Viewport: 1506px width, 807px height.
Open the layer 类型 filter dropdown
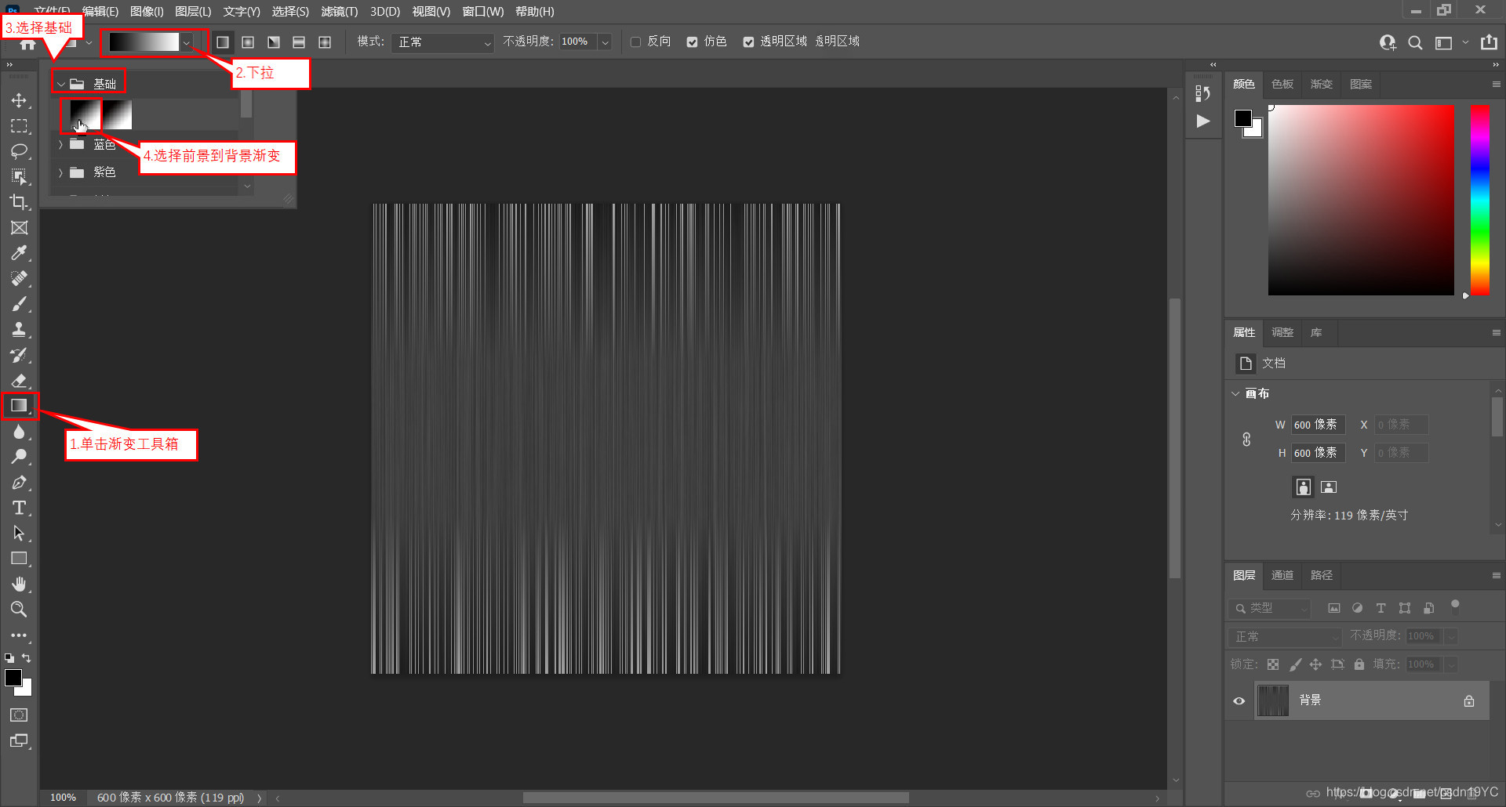[x=1270, y=608]
